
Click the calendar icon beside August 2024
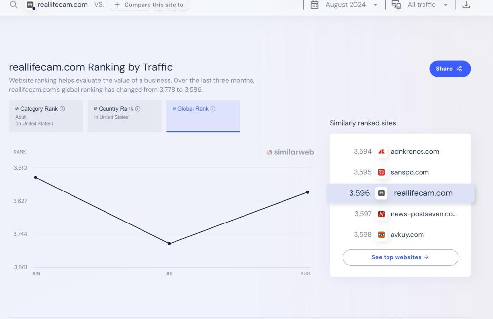tap(315, 5)
